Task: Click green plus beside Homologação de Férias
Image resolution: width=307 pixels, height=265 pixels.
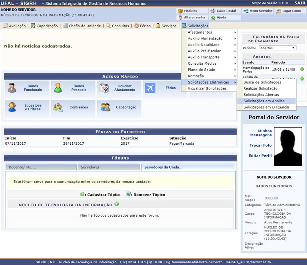Action: (x=302, y=69)
